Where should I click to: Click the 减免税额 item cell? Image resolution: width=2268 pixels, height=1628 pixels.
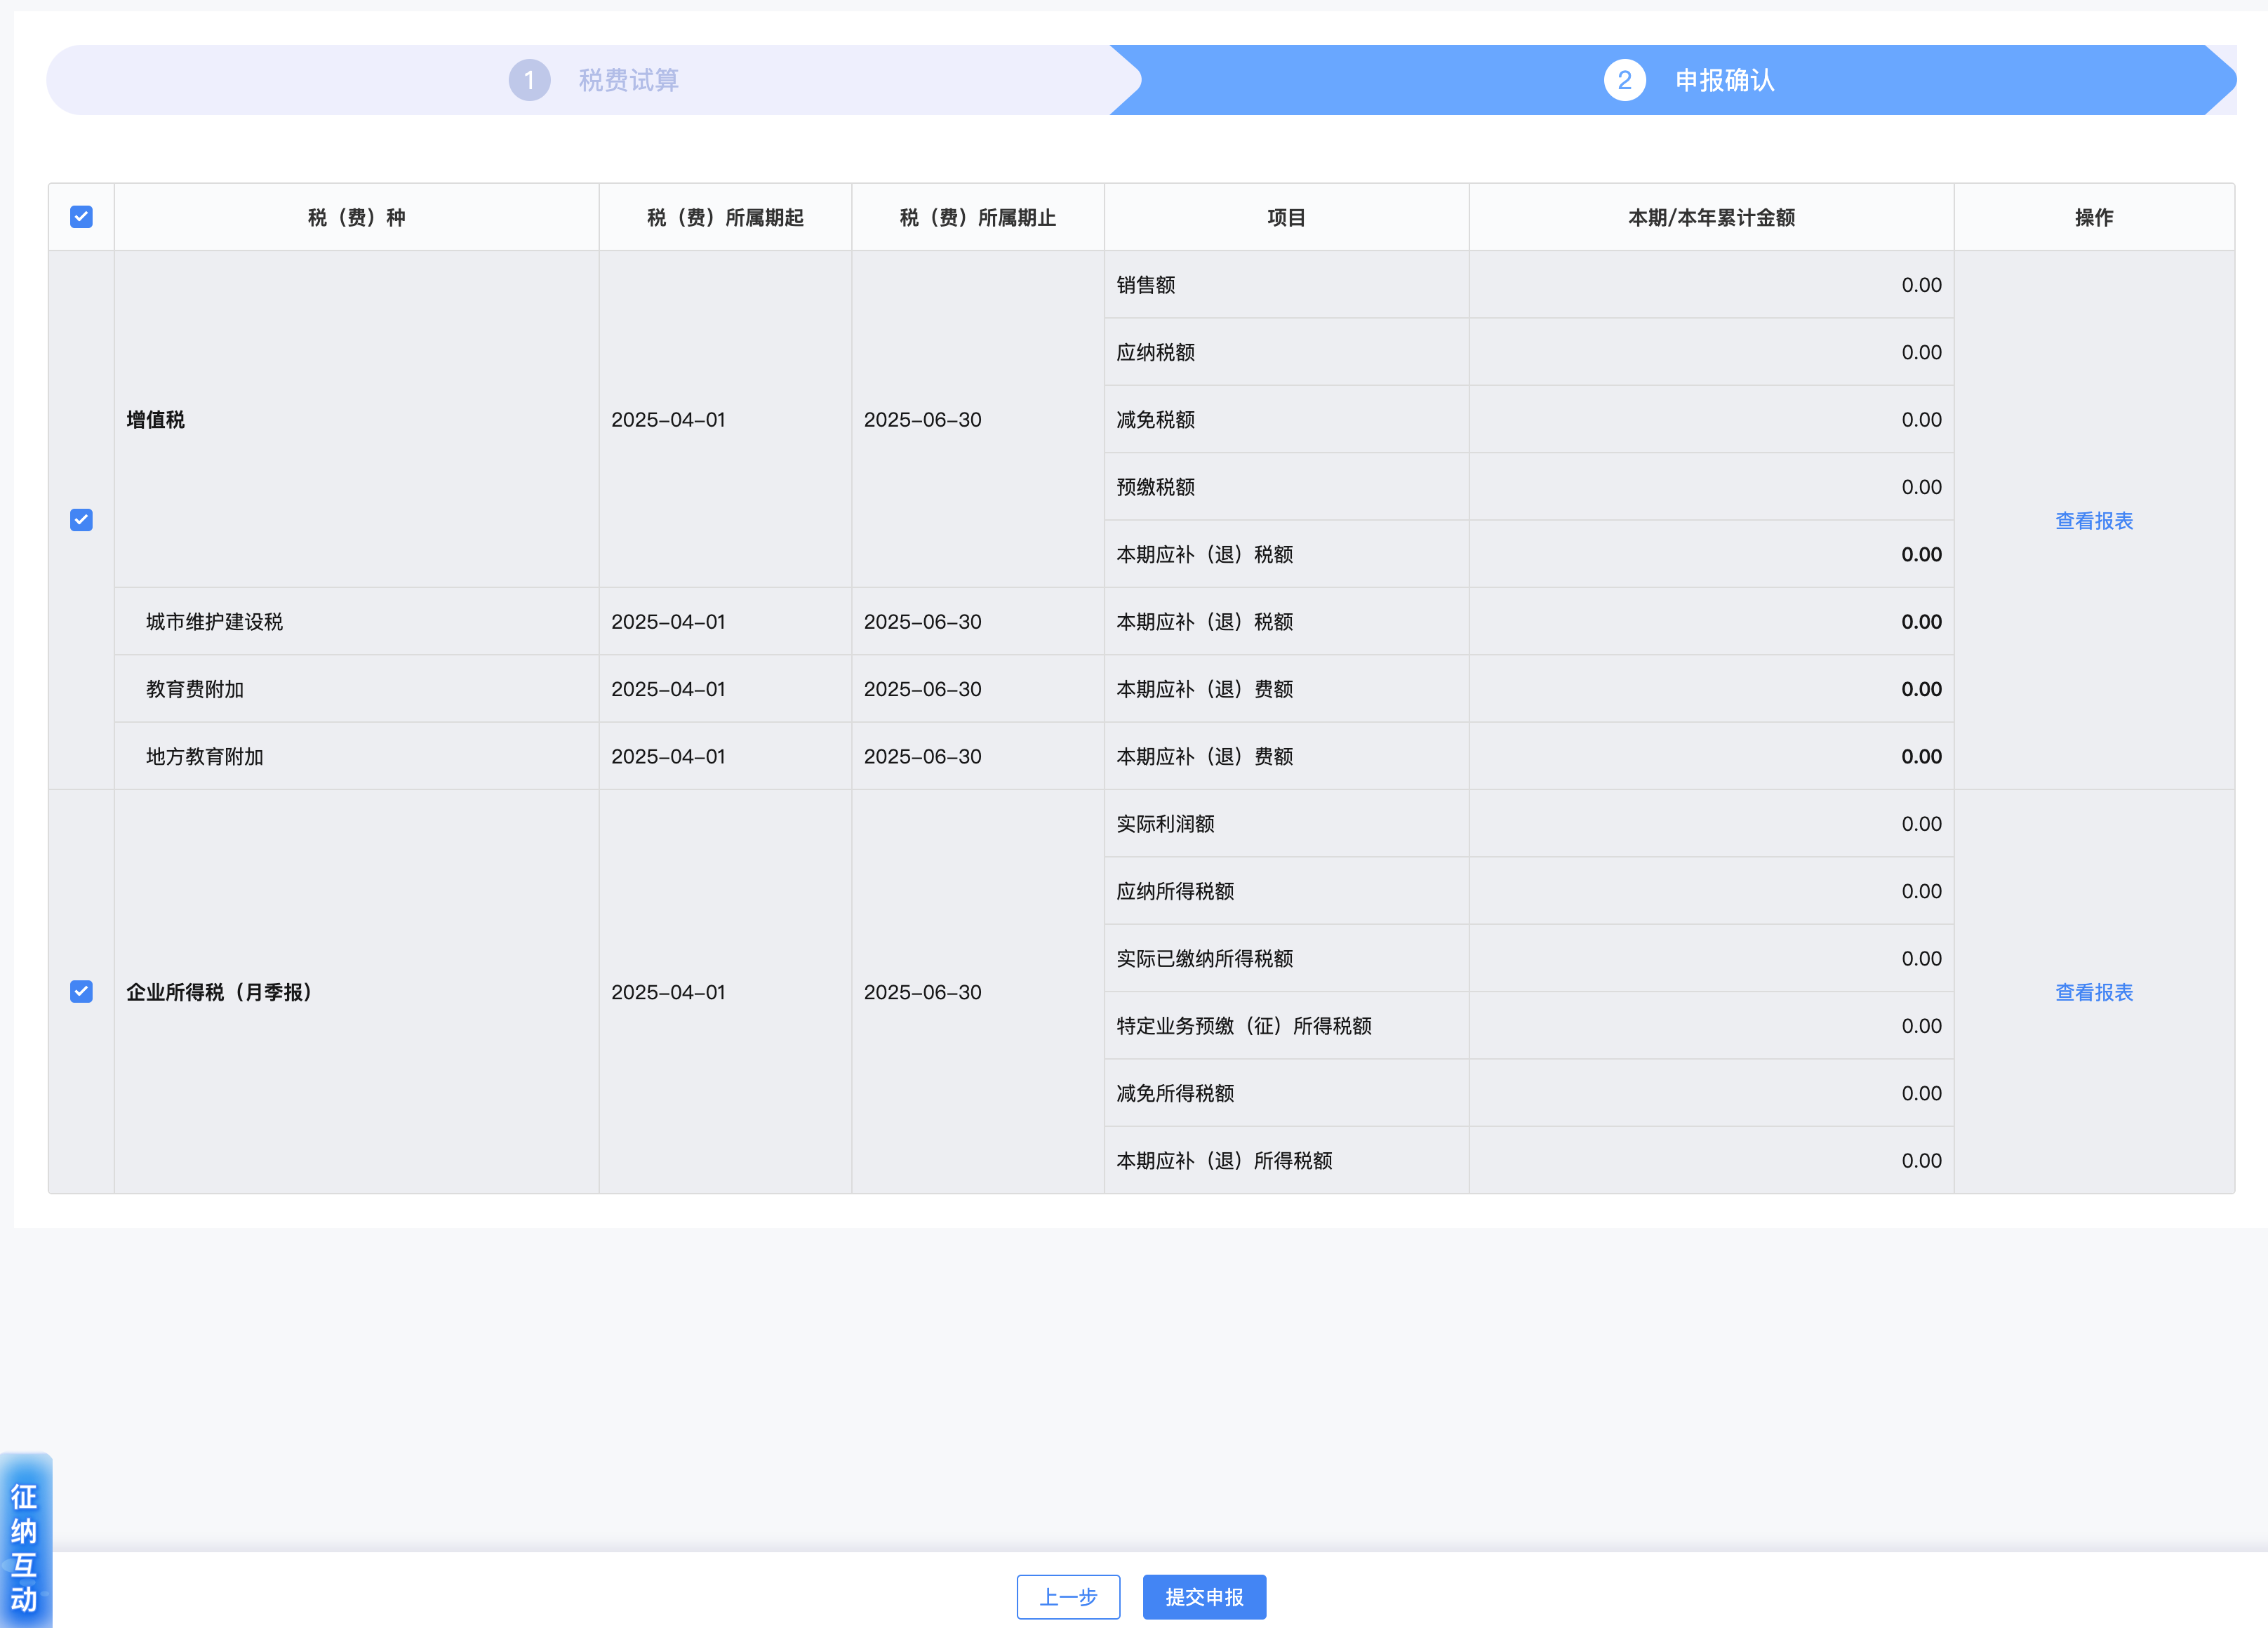[1286, 419]
